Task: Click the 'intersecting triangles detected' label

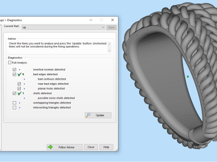Action: 52,108
